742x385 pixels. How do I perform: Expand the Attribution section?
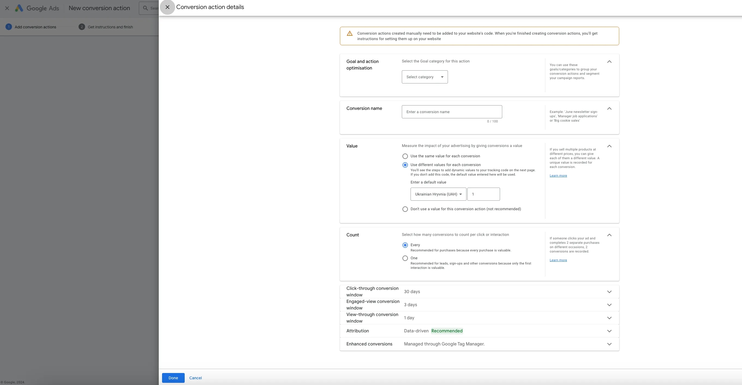(x=609, y=331)
